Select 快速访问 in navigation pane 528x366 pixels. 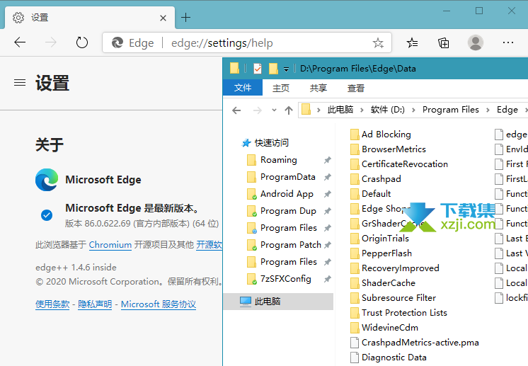(x=265, y=143)
